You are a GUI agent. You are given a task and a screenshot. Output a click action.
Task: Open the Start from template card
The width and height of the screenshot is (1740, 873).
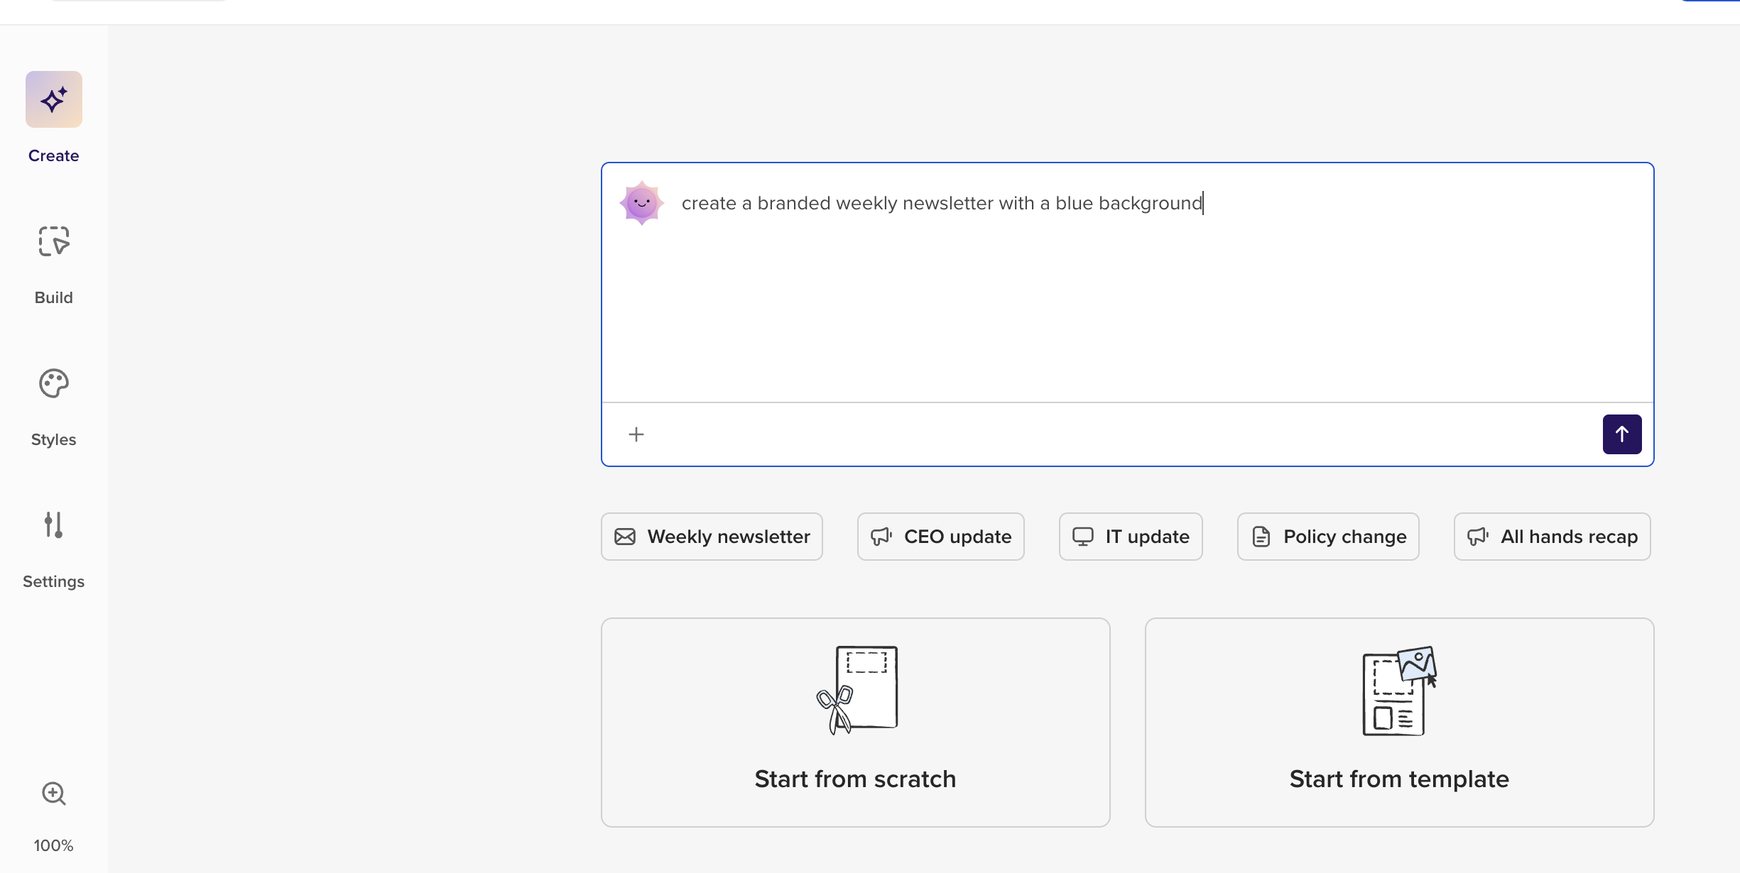tap(1400, 723)
